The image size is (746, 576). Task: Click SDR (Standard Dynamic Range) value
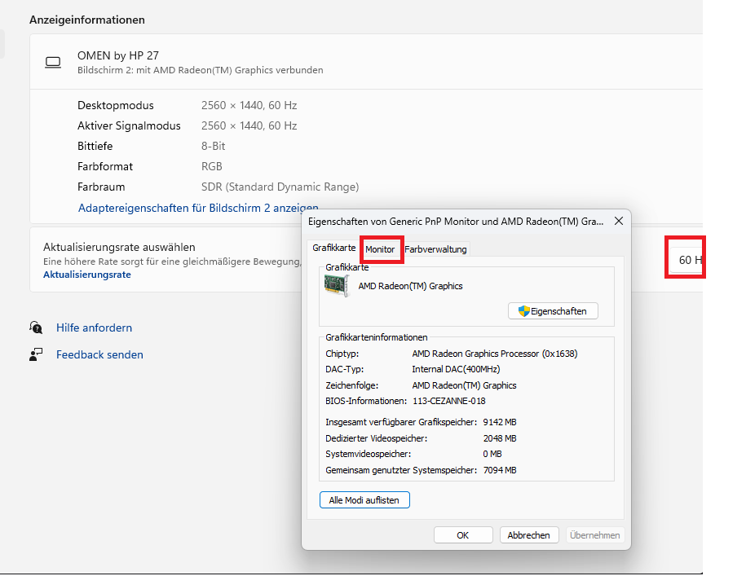pyautogui.click(x=280, y=187)
